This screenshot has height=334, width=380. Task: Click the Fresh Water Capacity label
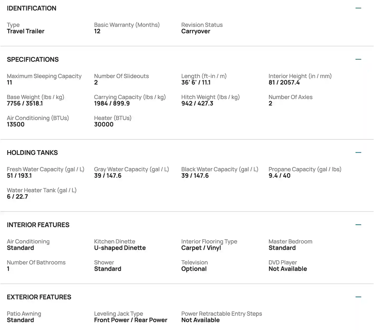coord(45,169)
